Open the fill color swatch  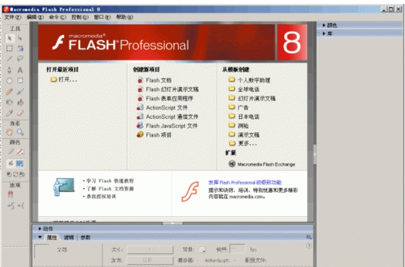(x=20, y=163)
